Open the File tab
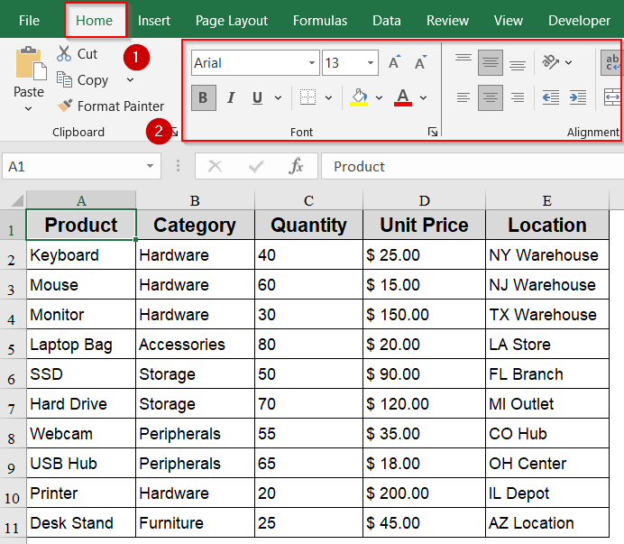Image resolution: width=624 pixels, height=544 pixels. click(29, 21)
